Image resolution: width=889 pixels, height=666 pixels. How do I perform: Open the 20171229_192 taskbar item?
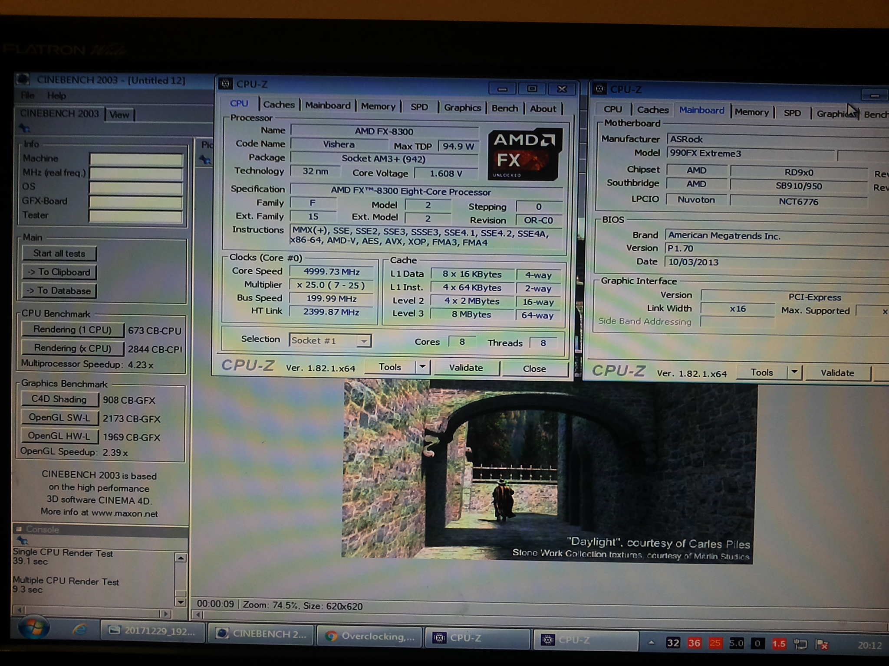click(152, 631)
